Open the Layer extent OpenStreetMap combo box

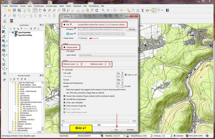tap(108, 55)
